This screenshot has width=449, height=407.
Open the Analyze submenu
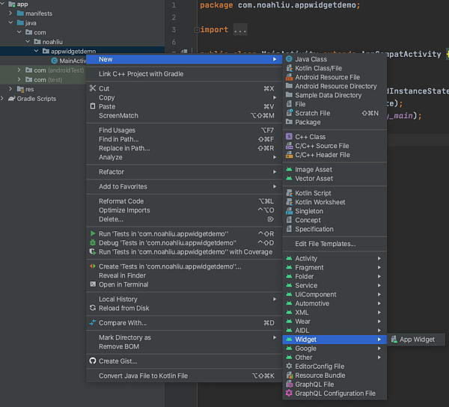(184, 157)
